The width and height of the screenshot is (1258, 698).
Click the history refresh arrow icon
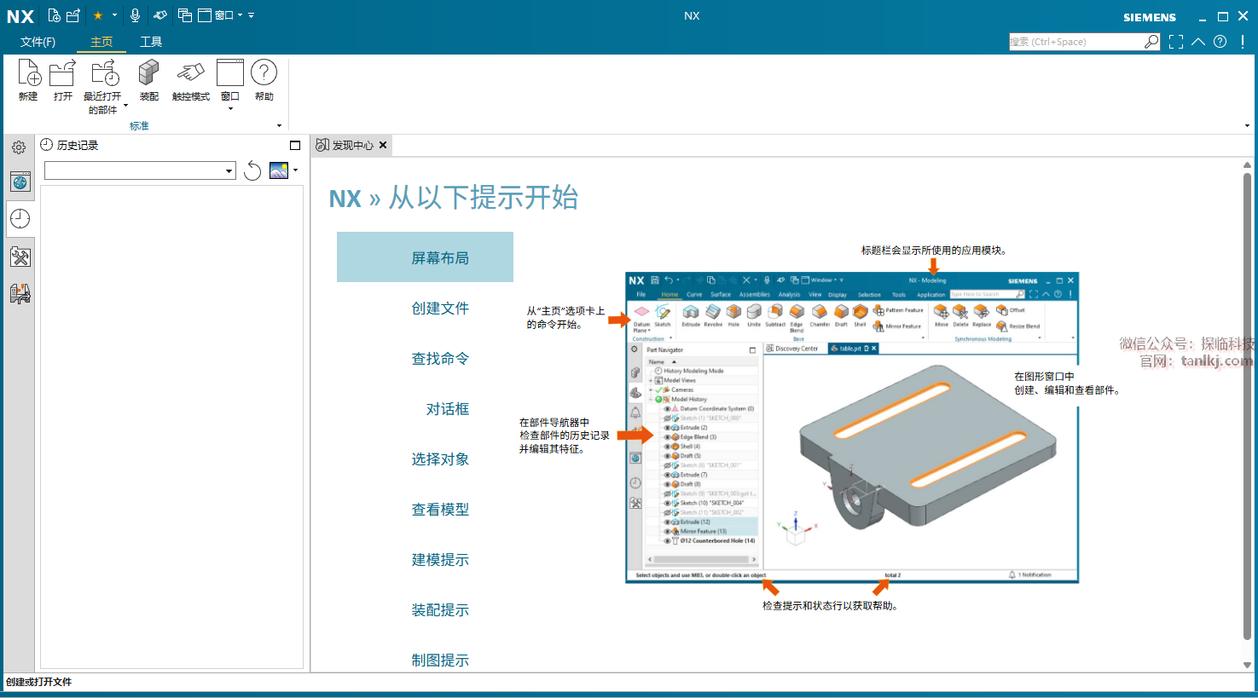click(252, 171)
